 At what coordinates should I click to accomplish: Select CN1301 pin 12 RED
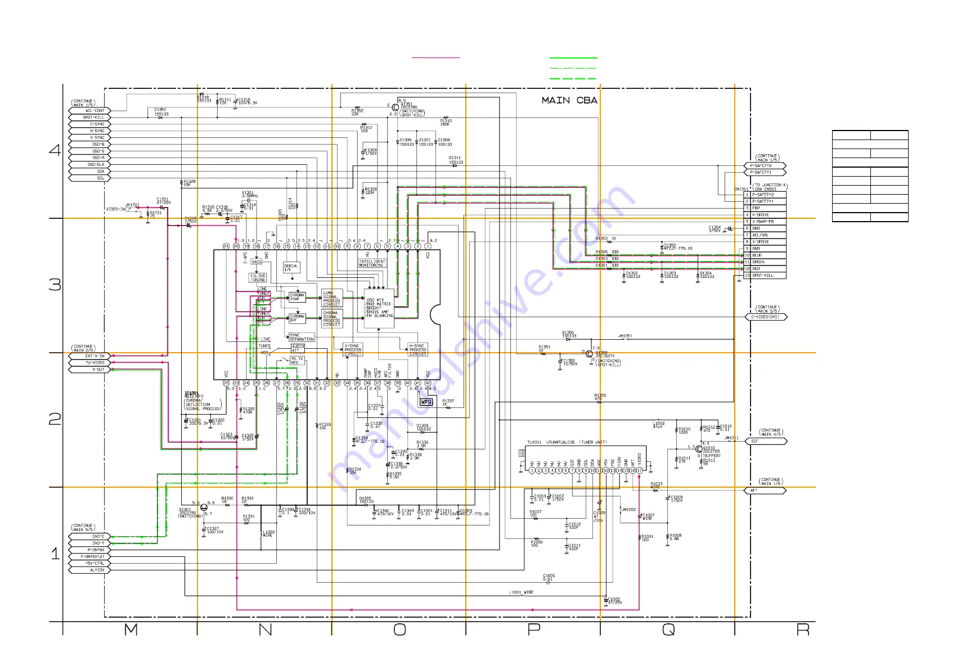coord(765,269)
